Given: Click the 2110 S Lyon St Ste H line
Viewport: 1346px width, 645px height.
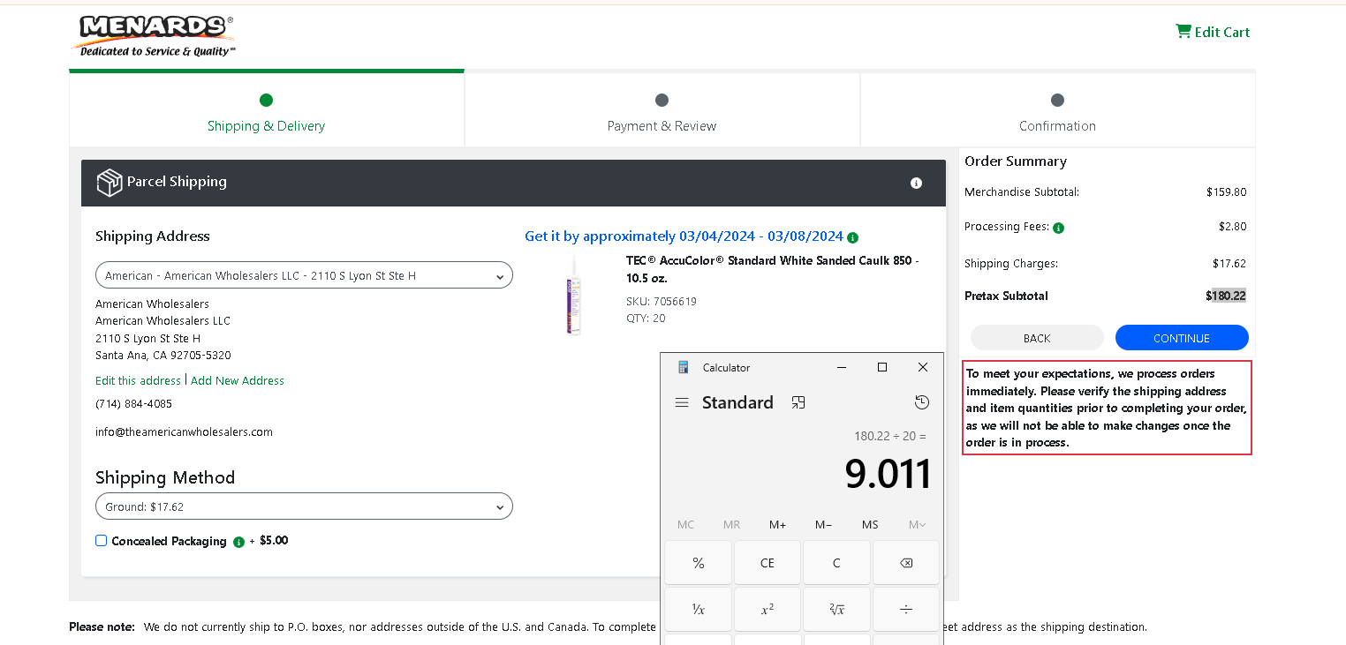Looking at the screenshot, I should point(147,338).
